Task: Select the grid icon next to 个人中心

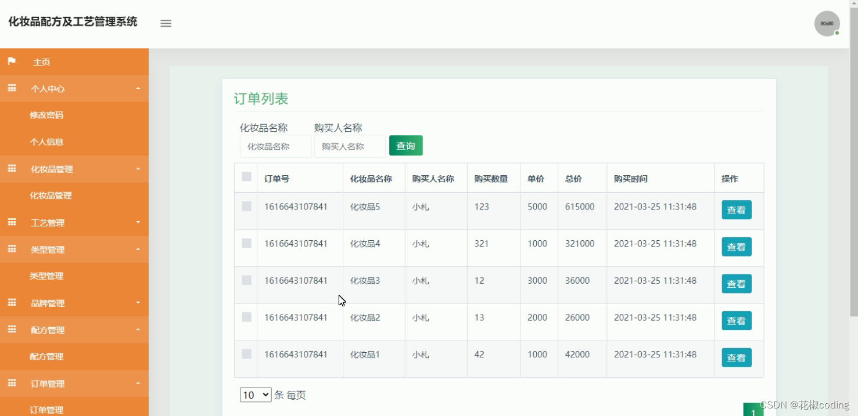Action: click(x=12, y=88)
